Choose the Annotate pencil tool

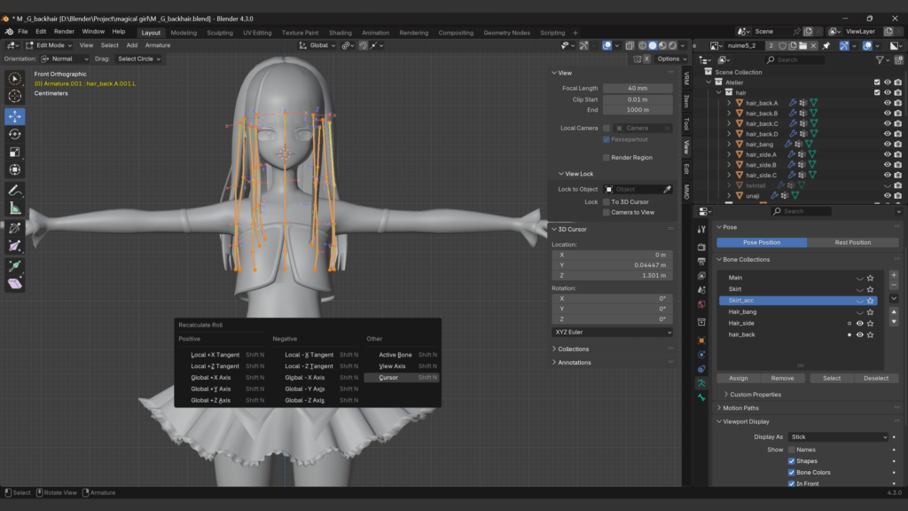pyautogui.click(x=15, y=190)
